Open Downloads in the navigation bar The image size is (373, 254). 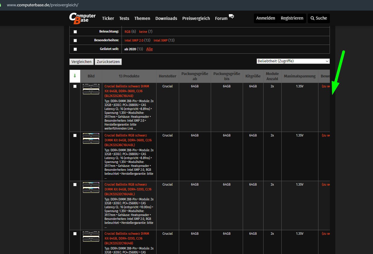[x=166, y=18]
